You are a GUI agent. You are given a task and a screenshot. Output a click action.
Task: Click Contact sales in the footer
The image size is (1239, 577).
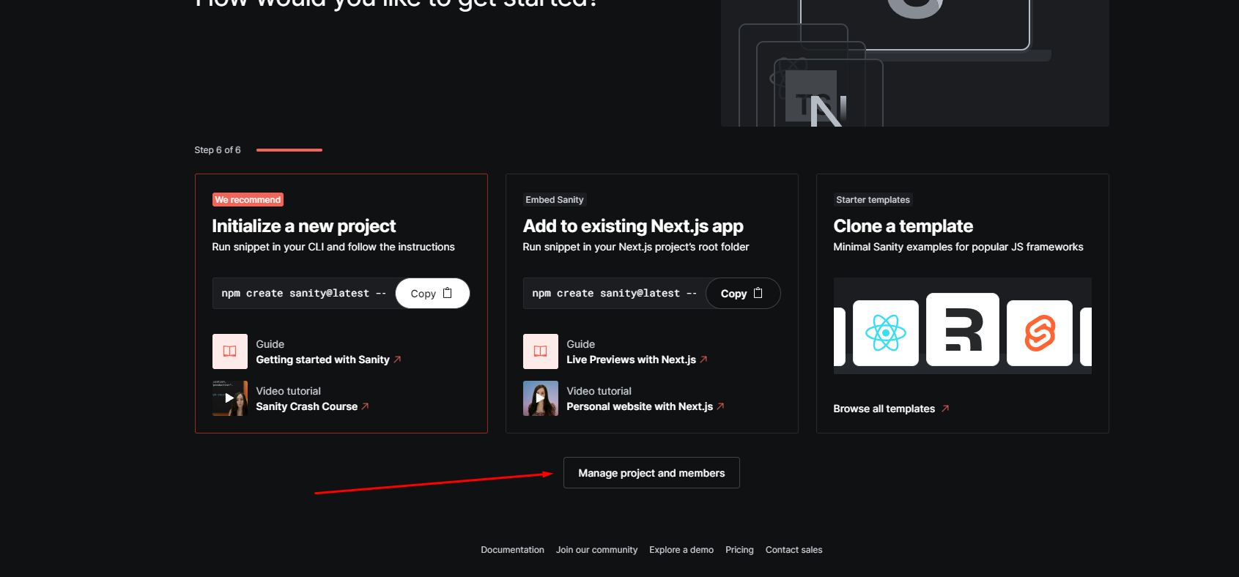(x=794, y=550)
